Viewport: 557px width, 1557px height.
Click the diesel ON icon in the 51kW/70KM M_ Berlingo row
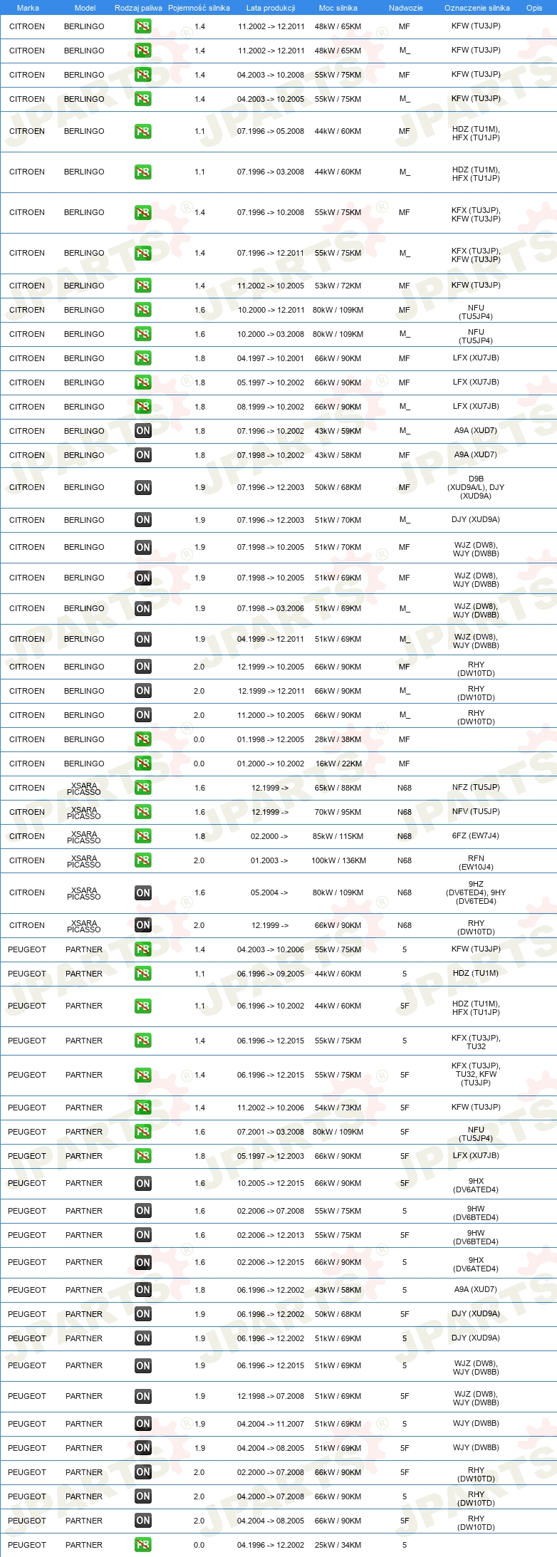(143, 520)
